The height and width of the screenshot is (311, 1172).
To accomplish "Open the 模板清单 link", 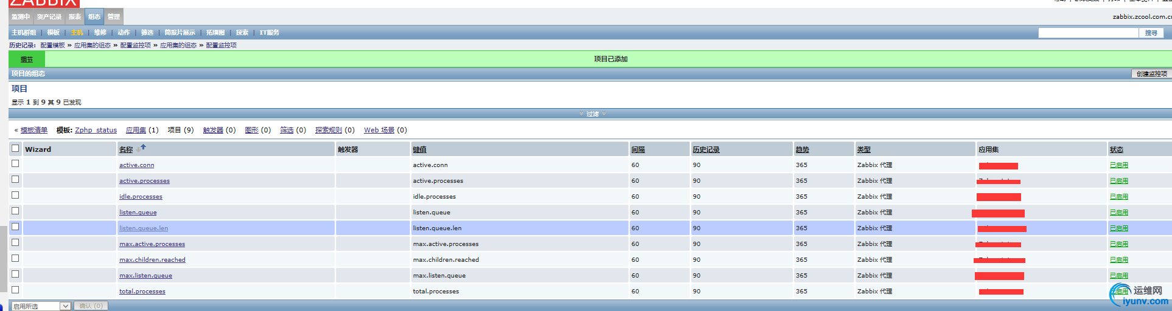I will point(33,130).
